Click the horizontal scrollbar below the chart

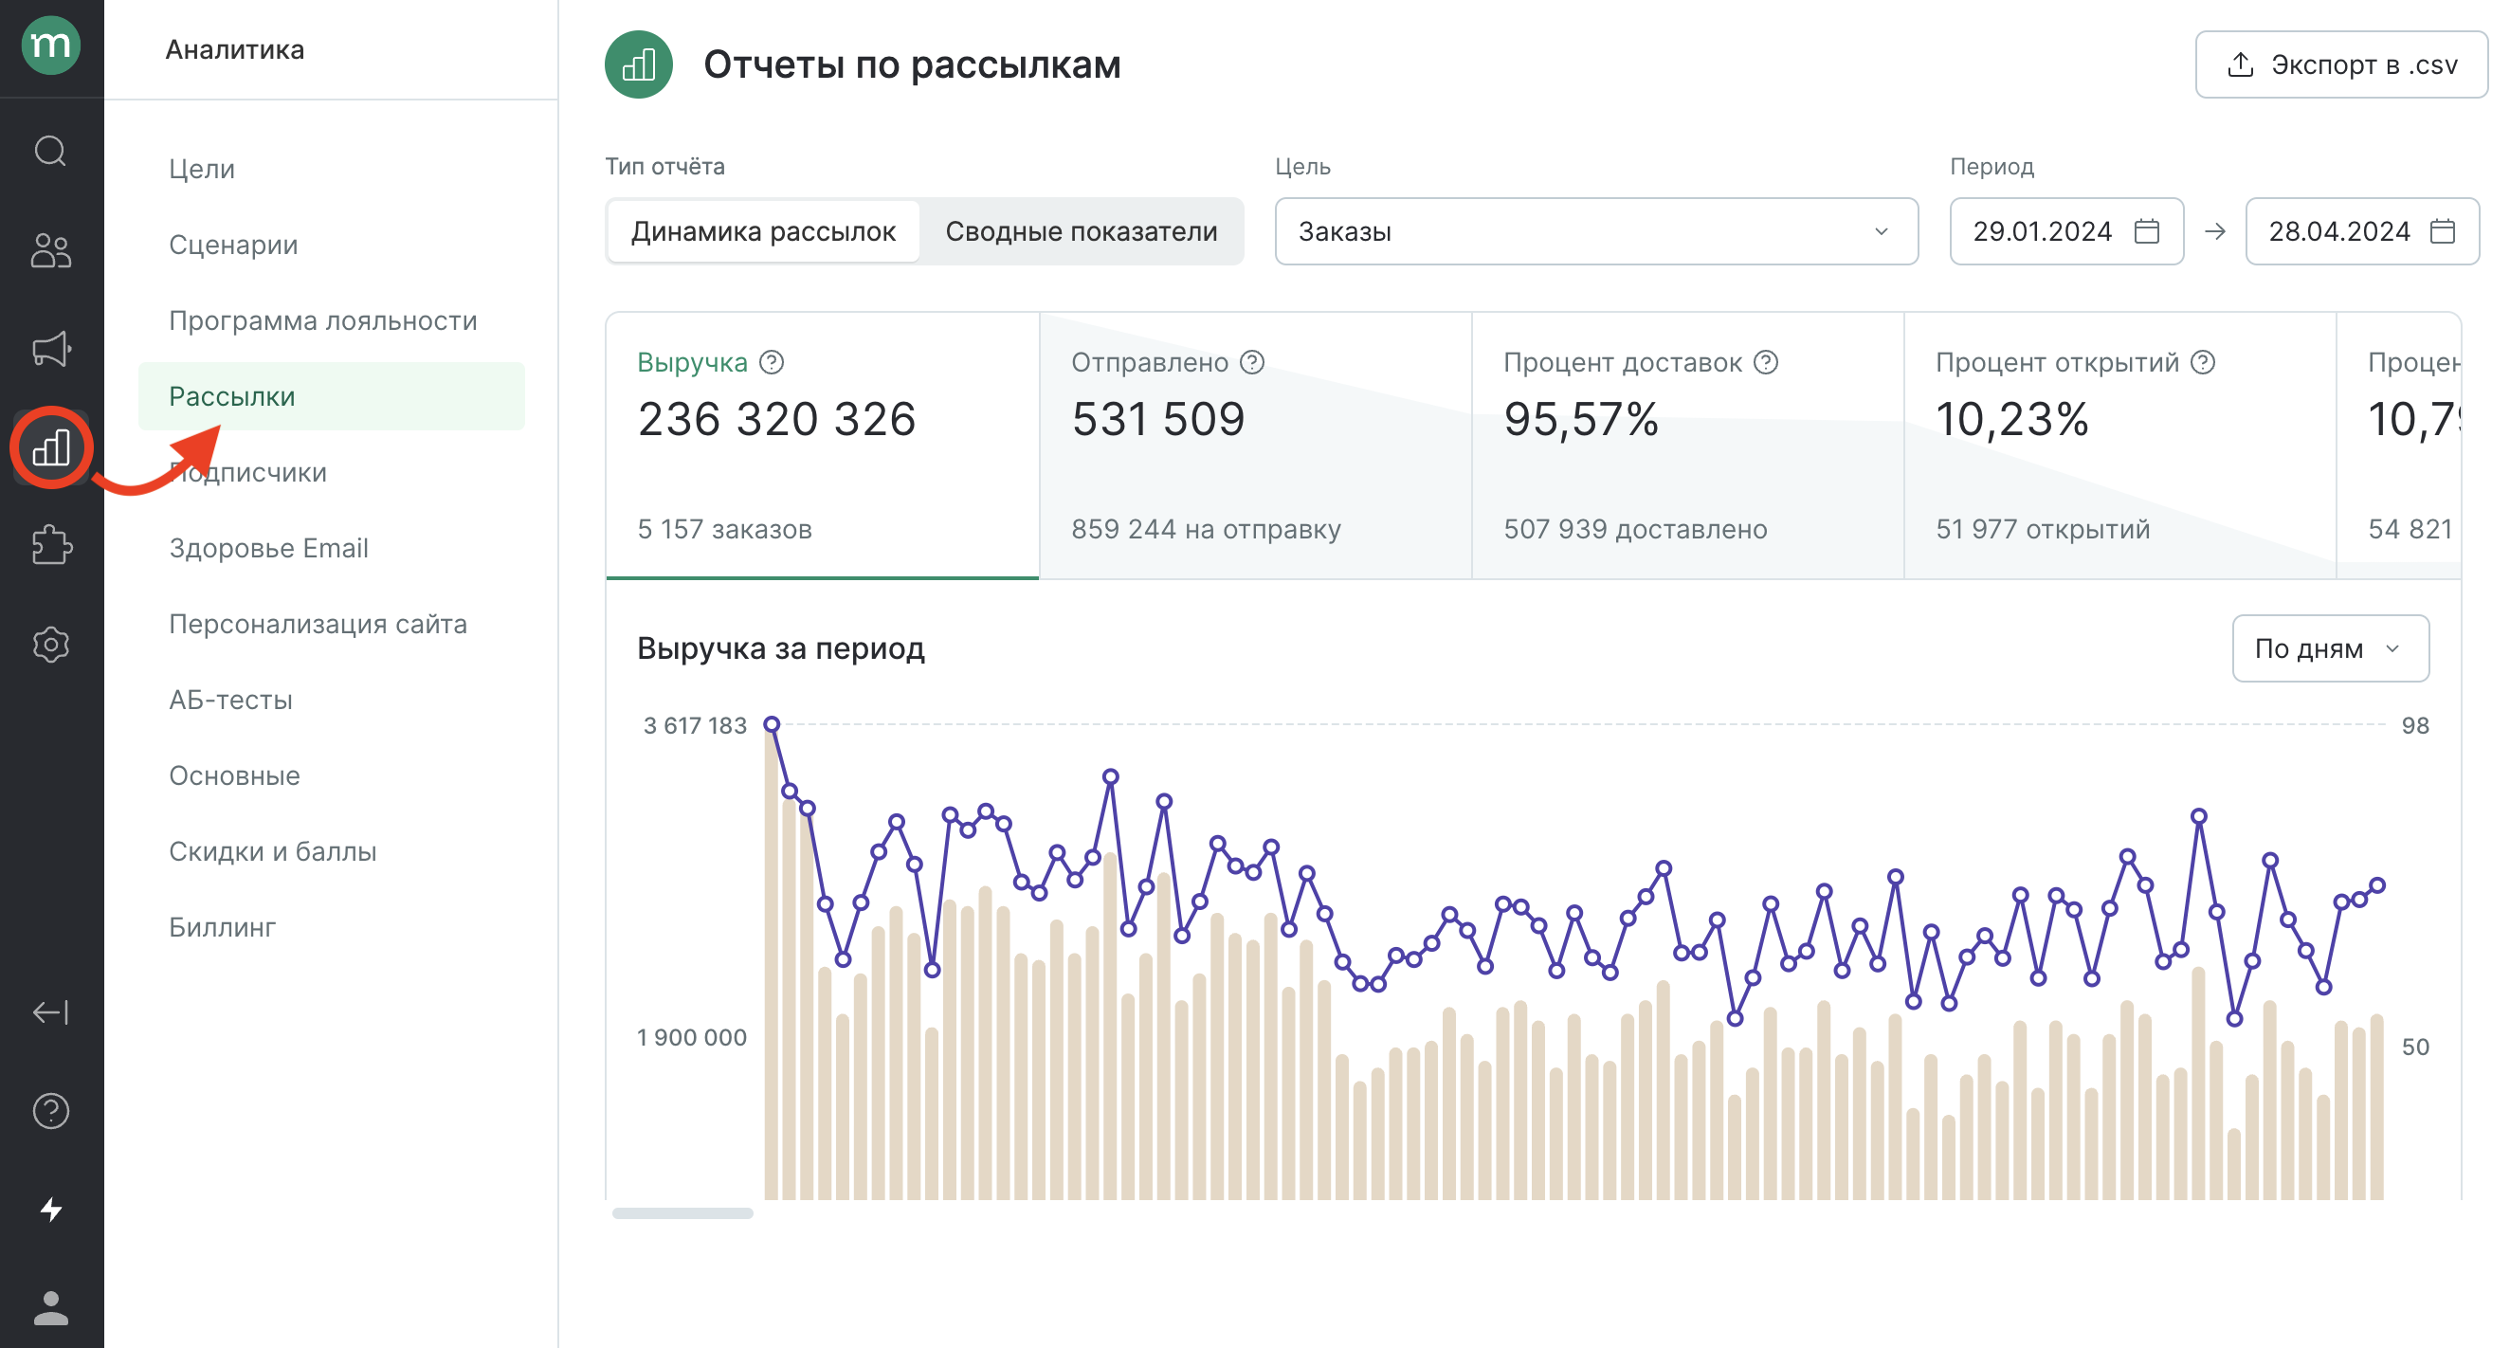tap(682, 1213)
